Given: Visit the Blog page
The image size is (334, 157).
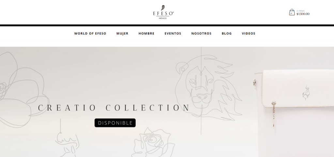Looking at the screenshot, I should (226, 34).
